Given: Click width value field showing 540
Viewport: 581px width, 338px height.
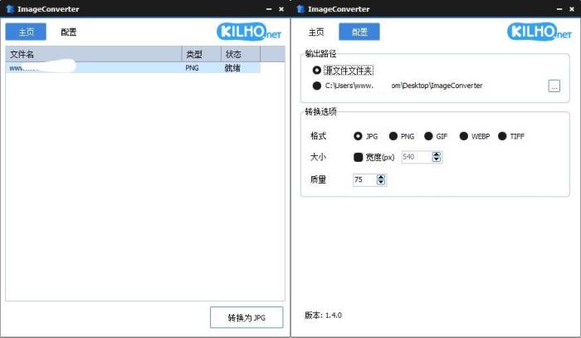Looking at the screenshot, I should [x=416, y=157].
